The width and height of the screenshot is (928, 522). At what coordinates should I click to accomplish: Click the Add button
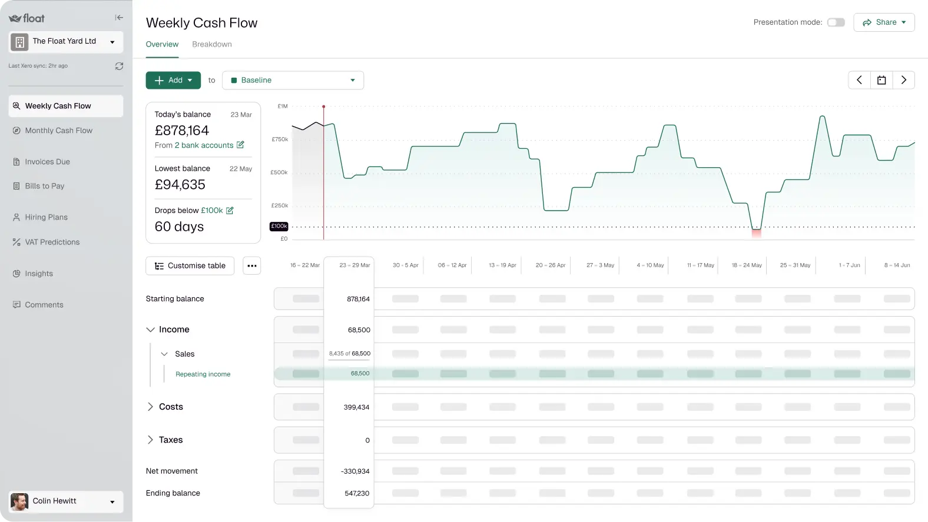(173, 80)
